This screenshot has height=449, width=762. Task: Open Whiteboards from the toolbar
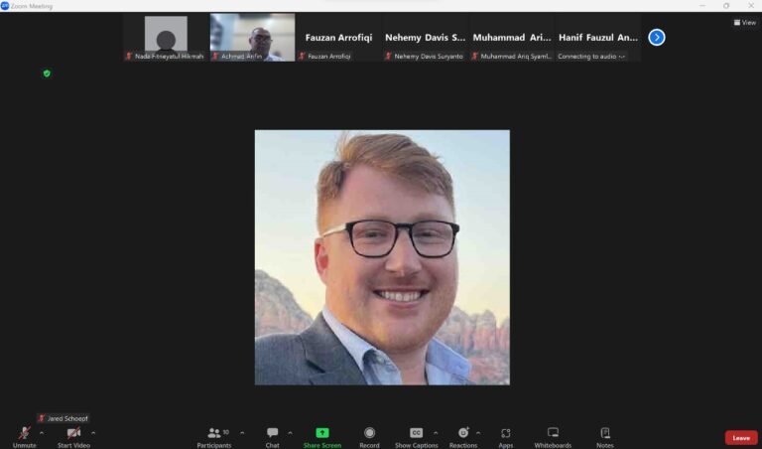click(x=553, y=434)
